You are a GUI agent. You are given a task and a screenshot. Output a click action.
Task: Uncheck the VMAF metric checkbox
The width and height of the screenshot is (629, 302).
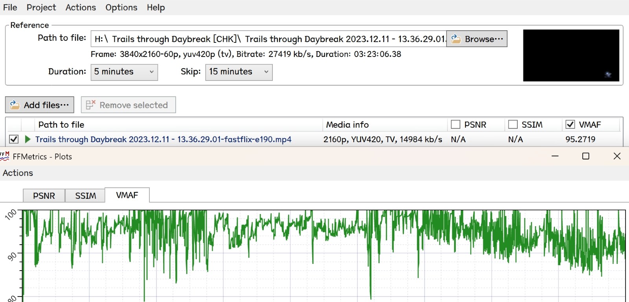pos(570,124)
